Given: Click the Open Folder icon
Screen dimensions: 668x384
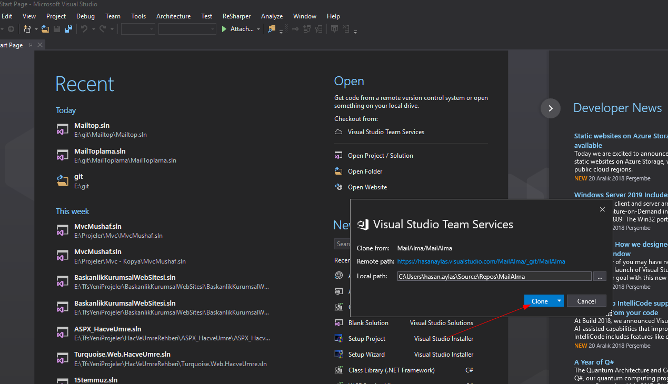Looking at the screenshot, I should point(338,171).
